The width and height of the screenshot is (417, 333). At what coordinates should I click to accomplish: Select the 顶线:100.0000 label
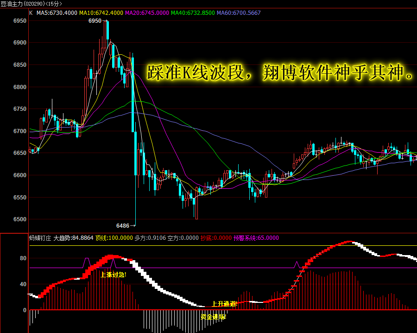114,238
